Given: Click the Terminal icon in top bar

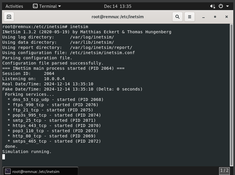Looking at the screenshot, I should pyautogui.click(x=35, y=6).
